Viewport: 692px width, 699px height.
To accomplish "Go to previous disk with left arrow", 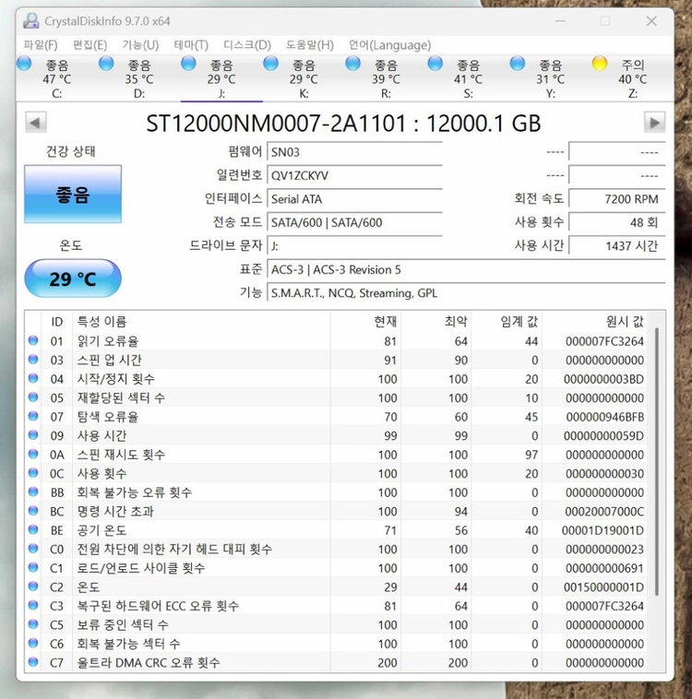I will click(36, 123).
